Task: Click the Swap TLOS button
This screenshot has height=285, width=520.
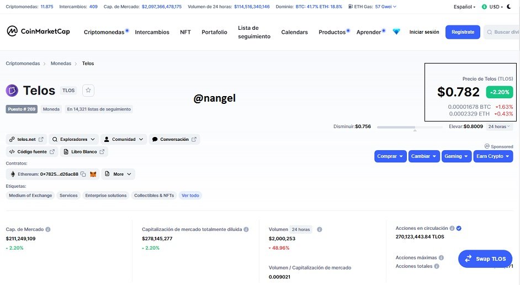Action: tap(485, 259)
